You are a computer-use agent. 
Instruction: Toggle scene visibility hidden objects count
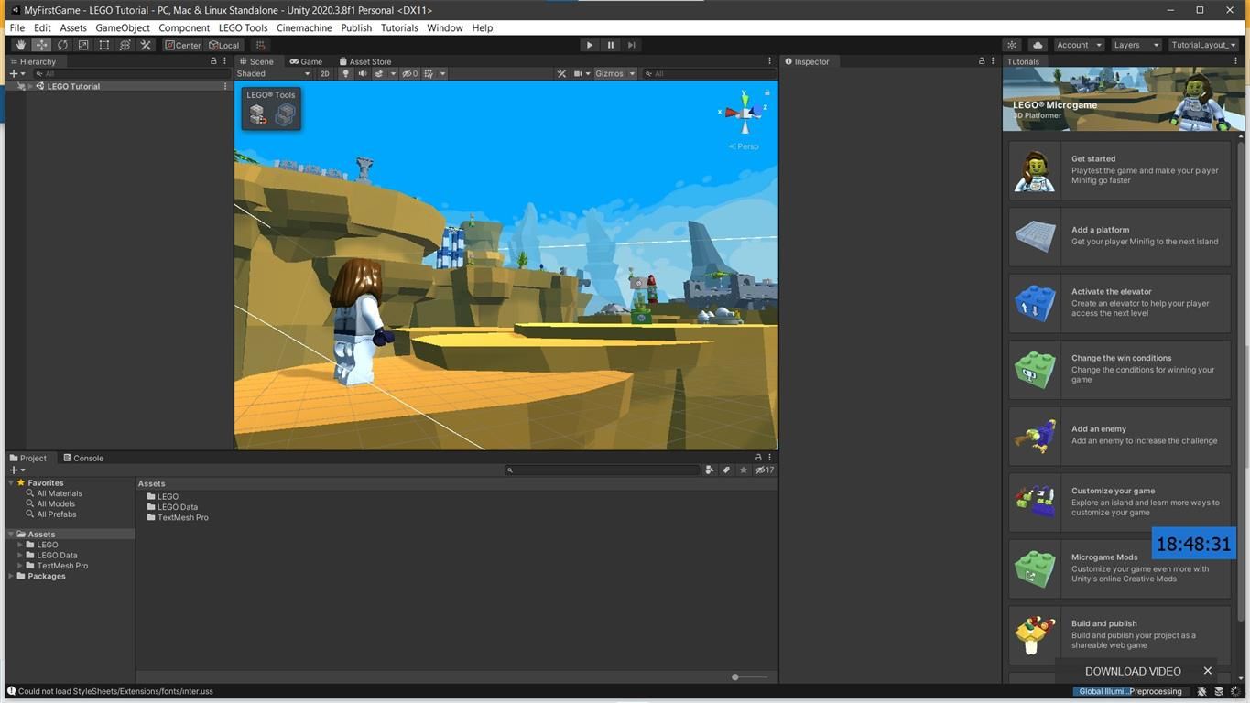[x=409, y=73]
